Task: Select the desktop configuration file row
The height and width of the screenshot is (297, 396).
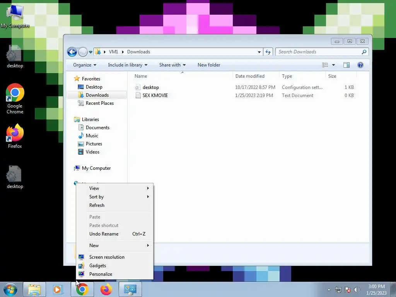Action: [x=244, y=87]
